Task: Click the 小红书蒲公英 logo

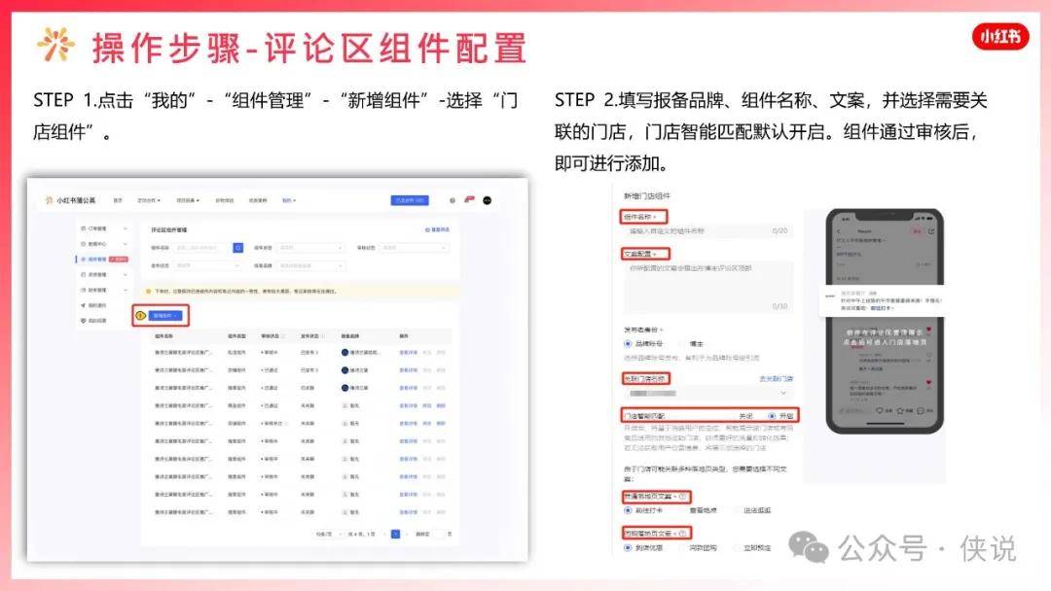Action: (70, 200)
